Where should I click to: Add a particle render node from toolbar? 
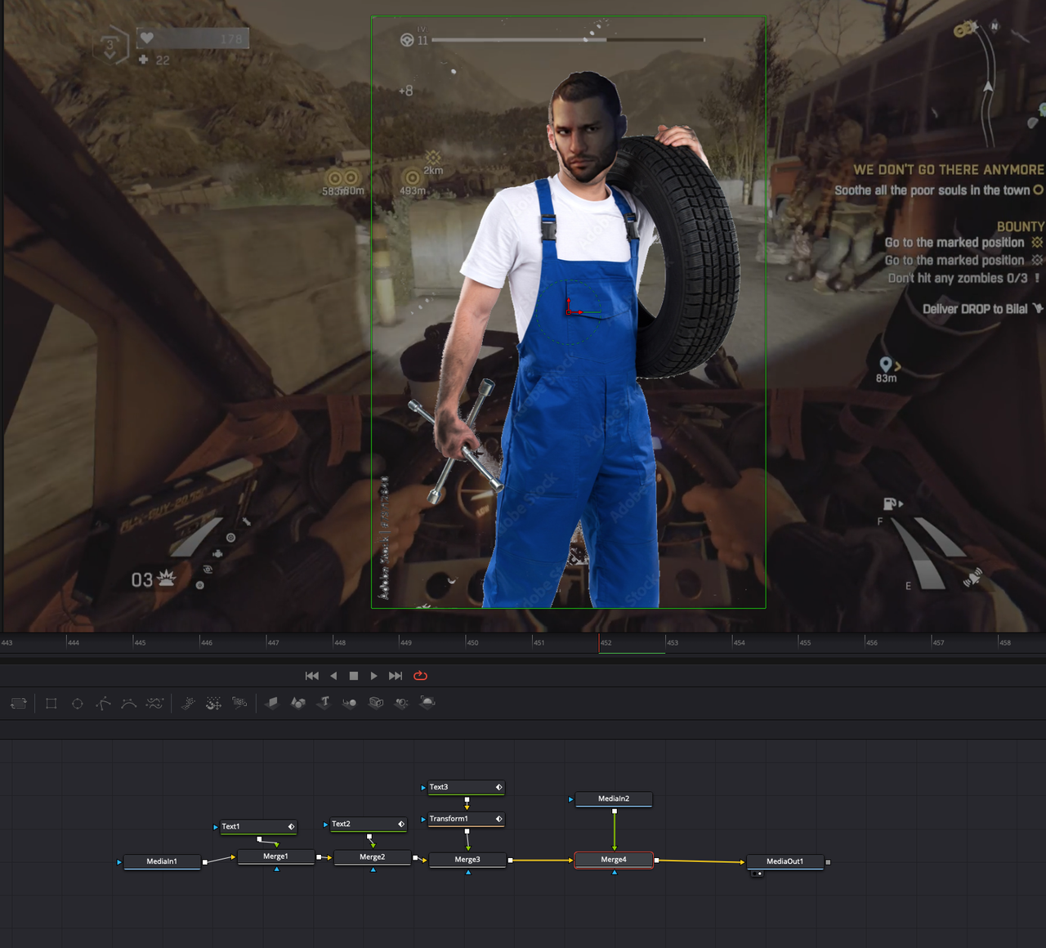(239, 703)
